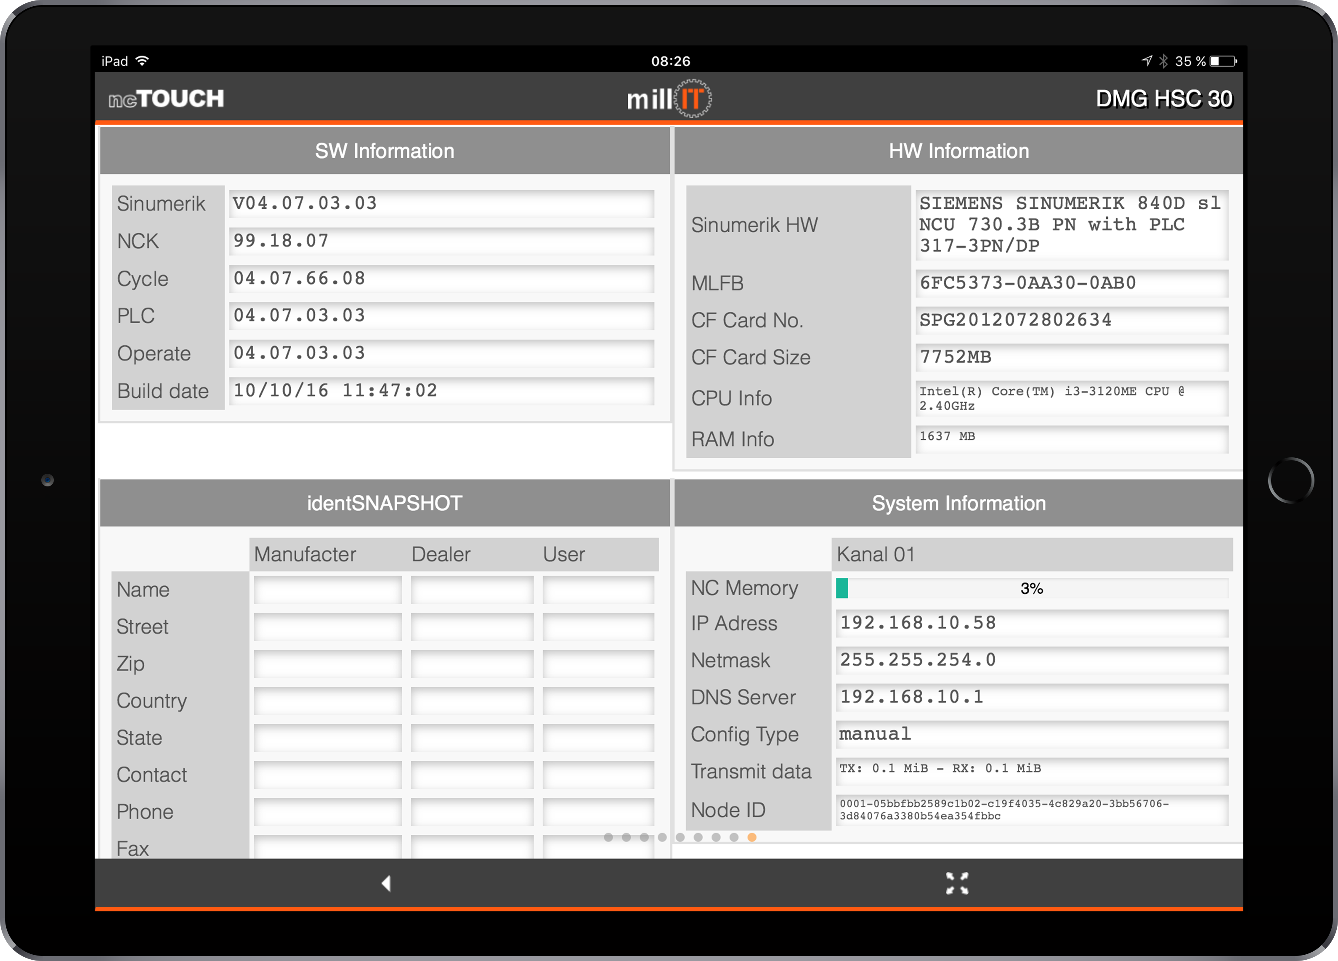Tap Dealer Contact input field
Image resolution: width=1338 pixels, height=961 pixels.
click(x=472, y=775)
